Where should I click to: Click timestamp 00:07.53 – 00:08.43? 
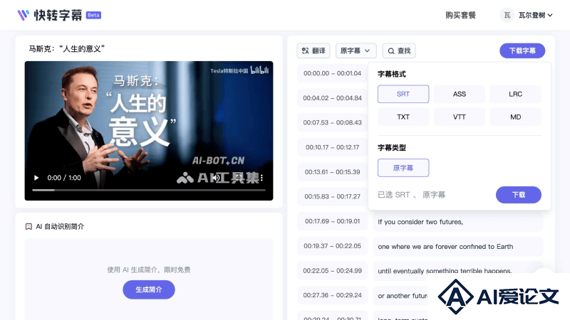(332, 122)
